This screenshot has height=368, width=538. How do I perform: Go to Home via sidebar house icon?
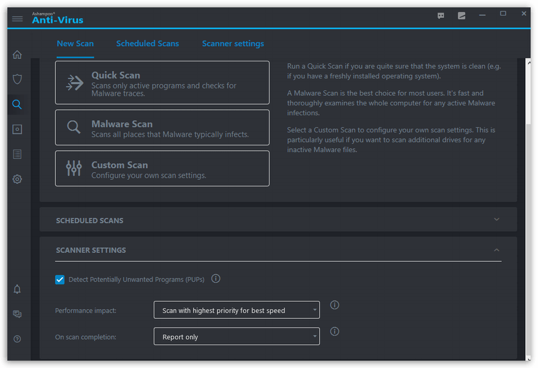coord(17,55)
